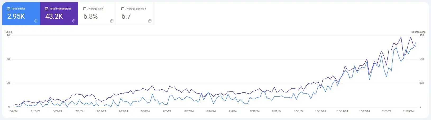Open the help icon on Average CTR card
431x120 pixels.
click(x=112, y=21)
